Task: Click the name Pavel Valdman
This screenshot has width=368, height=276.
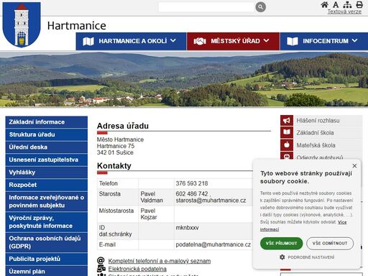Action: 152,197
